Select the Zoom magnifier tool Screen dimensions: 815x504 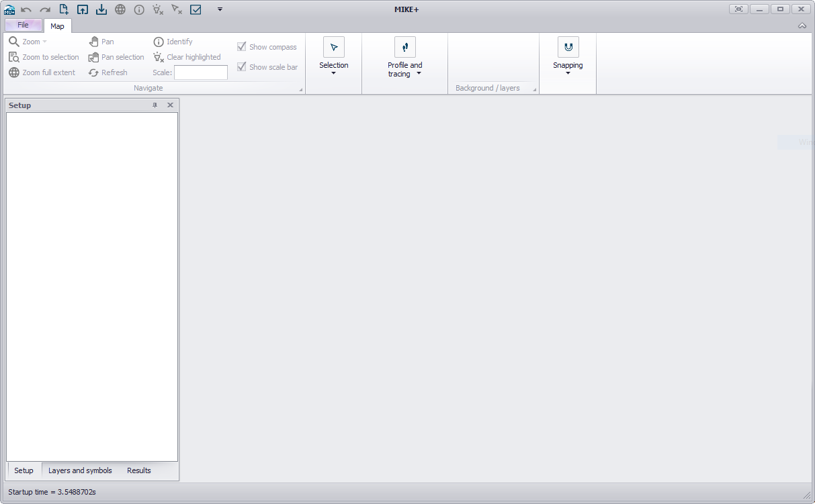pyautogui.click(x=14, y=42)
